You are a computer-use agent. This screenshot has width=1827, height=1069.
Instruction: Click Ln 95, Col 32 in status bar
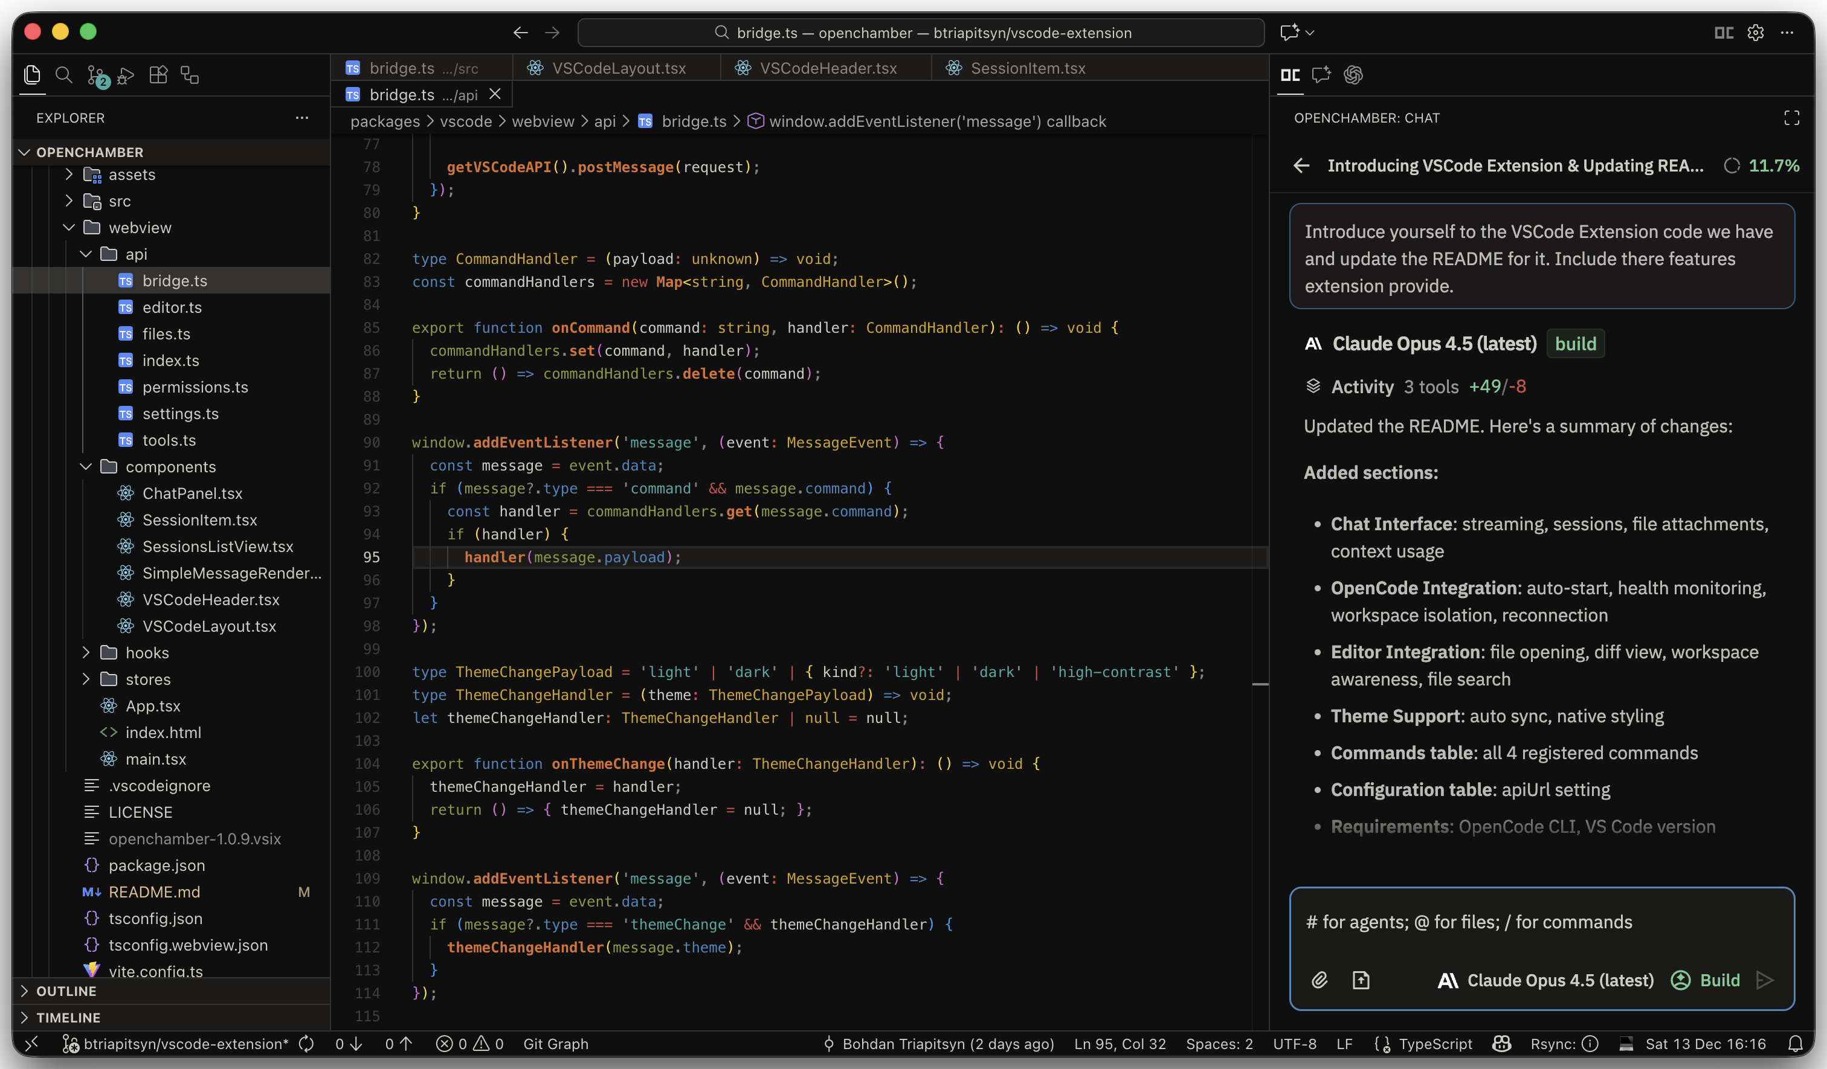point(1120,1044)
